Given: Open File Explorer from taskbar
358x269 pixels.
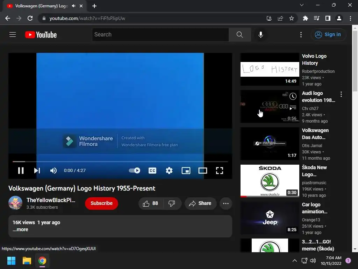Looking at the screenshot, I should click(x=27, y=261).
